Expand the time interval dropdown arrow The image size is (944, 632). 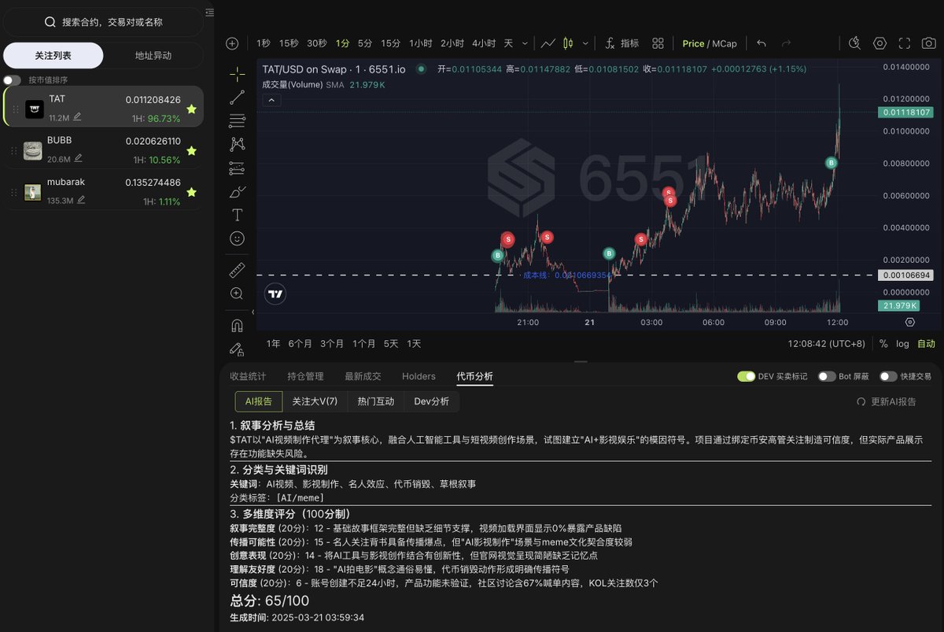(x=525, y=43)
